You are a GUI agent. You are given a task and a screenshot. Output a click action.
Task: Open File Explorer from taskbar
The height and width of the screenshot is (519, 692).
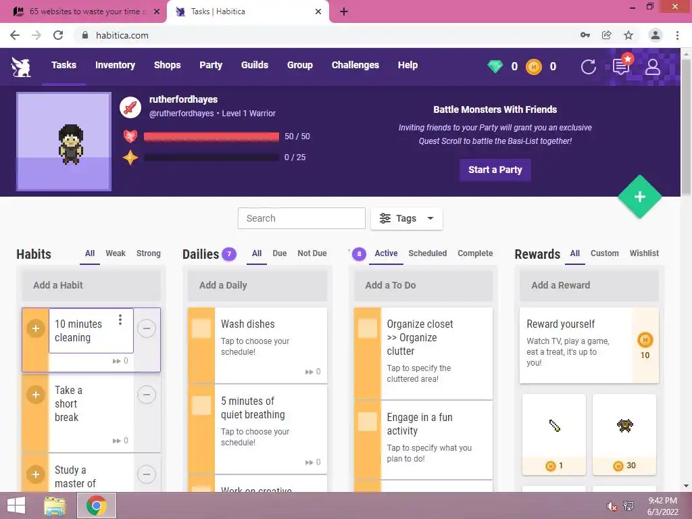pos(55,505)
